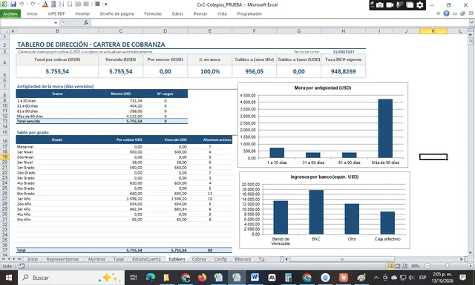
Task: Click the Save icon in quick access toolbar
Action: point(13,4)
